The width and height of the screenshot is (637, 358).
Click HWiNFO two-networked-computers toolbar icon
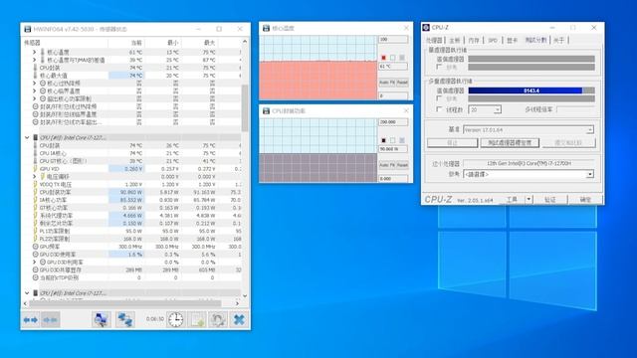125,320
